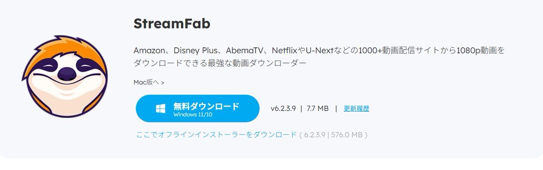
Task: Select the 無料ダウンロード button
Action: 198,109
